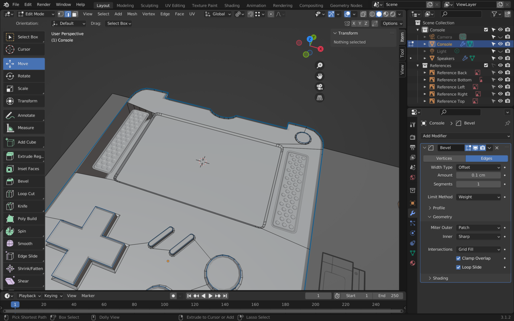Click the Bevel Amount field
This screenshot has height=321, width=514.
coord(478,175)
